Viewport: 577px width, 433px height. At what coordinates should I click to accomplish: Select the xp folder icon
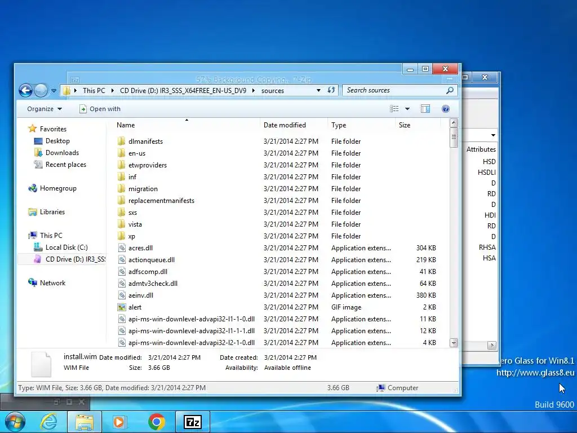[122, 236]
